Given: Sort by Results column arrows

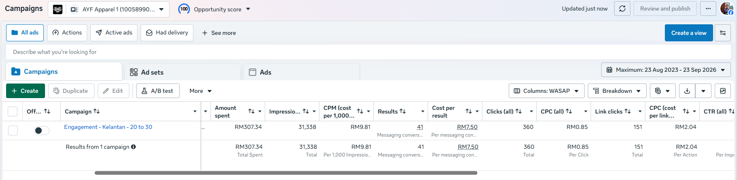Looking at the screenshot, I should [403, 111].
